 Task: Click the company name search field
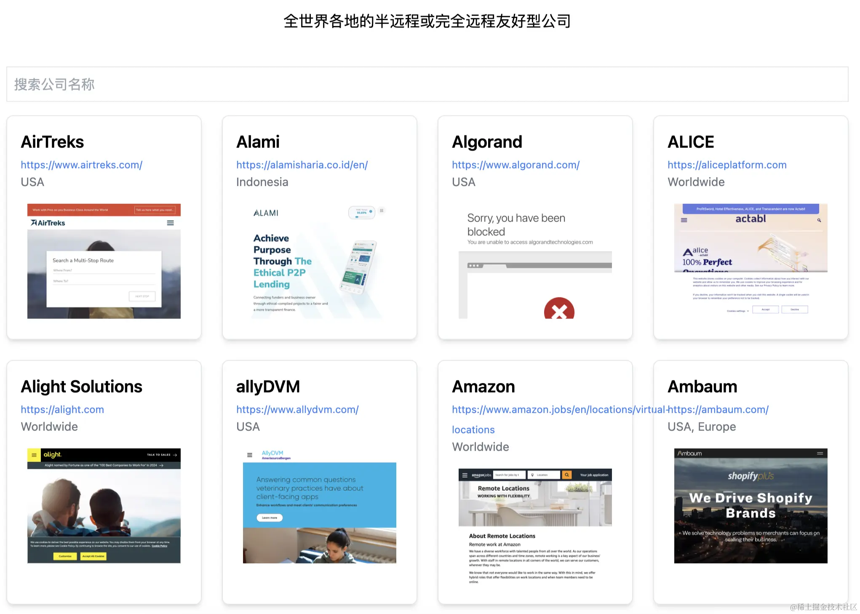[427, 84]
